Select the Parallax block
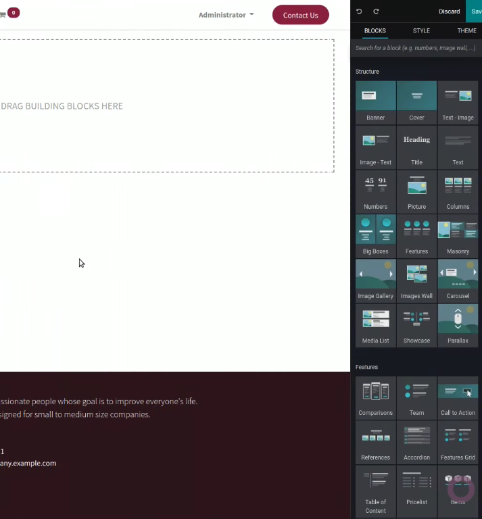482x519 pixels. (458, 326)
